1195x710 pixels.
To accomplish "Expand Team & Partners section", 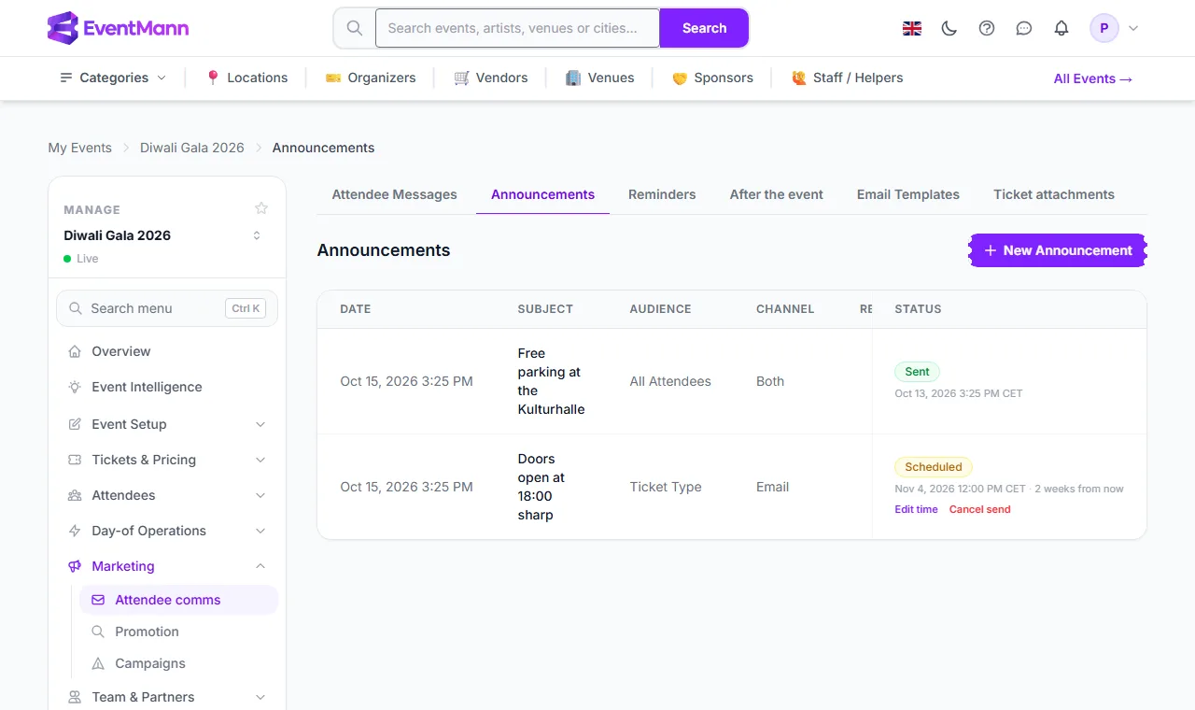I will (167, 697).
